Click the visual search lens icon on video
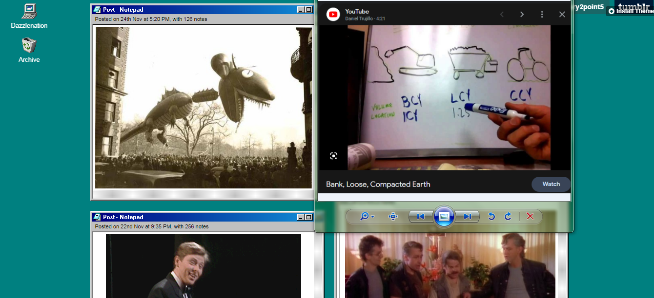654x298 pixels. [x=333, y=156]
